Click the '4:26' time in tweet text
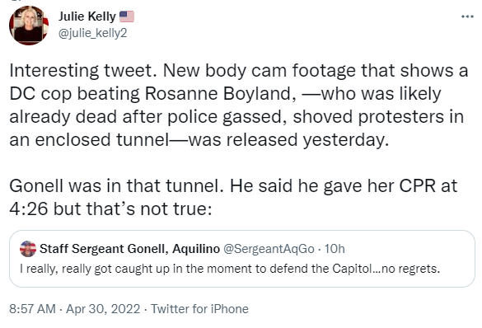 (x=29, y=209)
